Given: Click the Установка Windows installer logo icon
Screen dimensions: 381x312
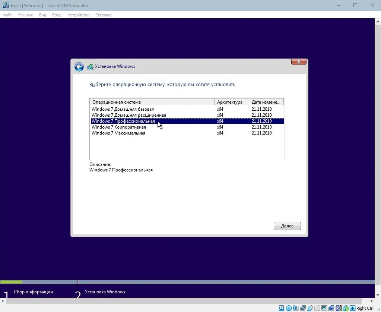Looking at the screenshot, I should tap(90, 66).
